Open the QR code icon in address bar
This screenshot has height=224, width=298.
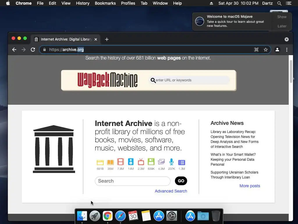pos(256,50)
